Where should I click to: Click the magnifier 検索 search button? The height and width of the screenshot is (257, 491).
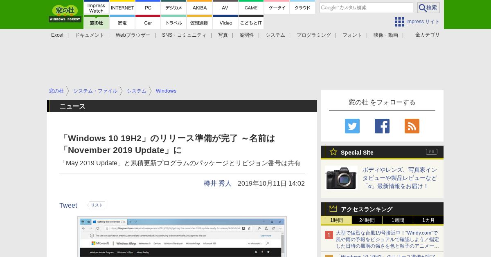coord(428,8)
